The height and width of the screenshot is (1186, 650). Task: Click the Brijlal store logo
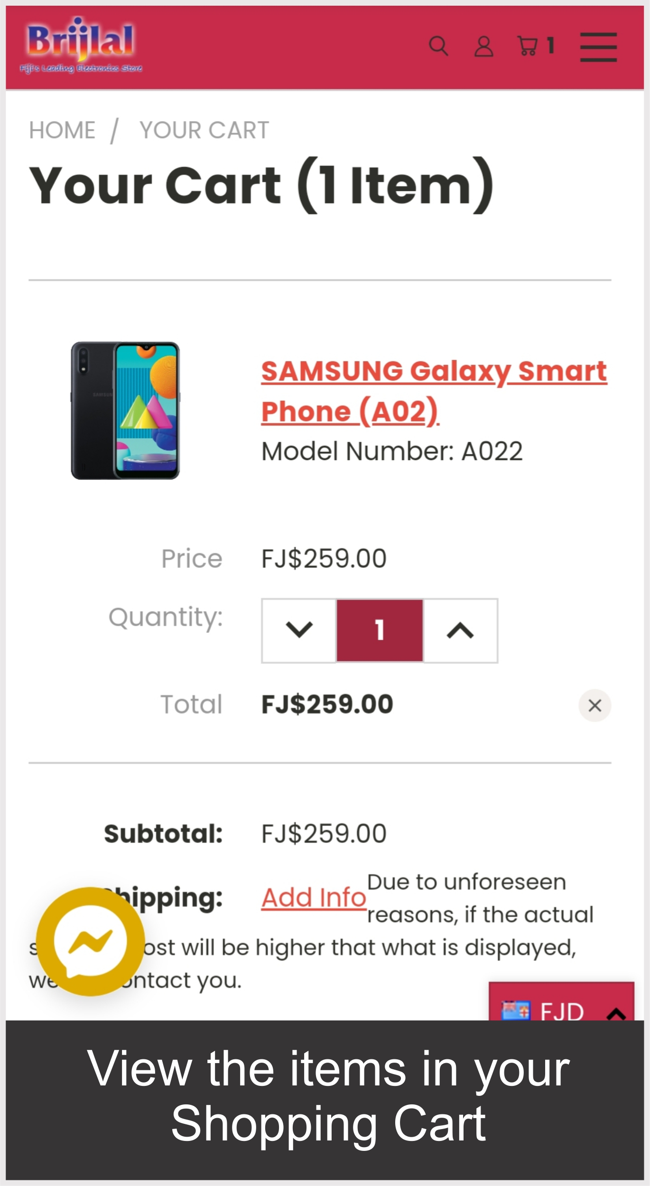point(81,46)
